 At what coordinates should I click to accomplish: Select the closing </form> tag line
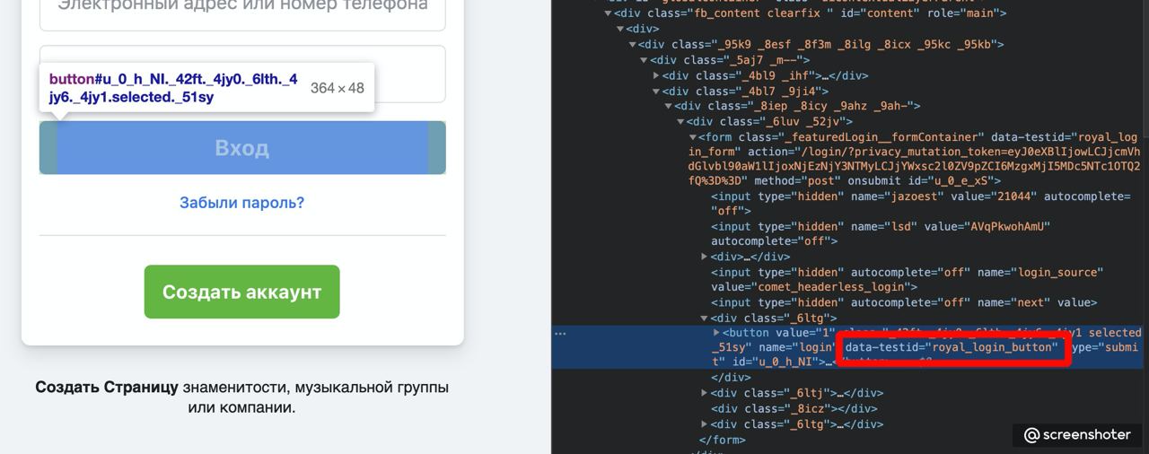723,440
